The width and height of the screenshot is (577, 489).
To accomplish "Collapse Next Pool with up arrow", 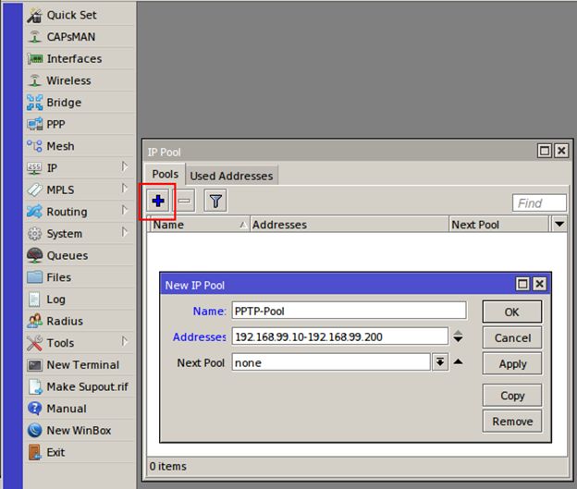I will (x=458, y=362).
